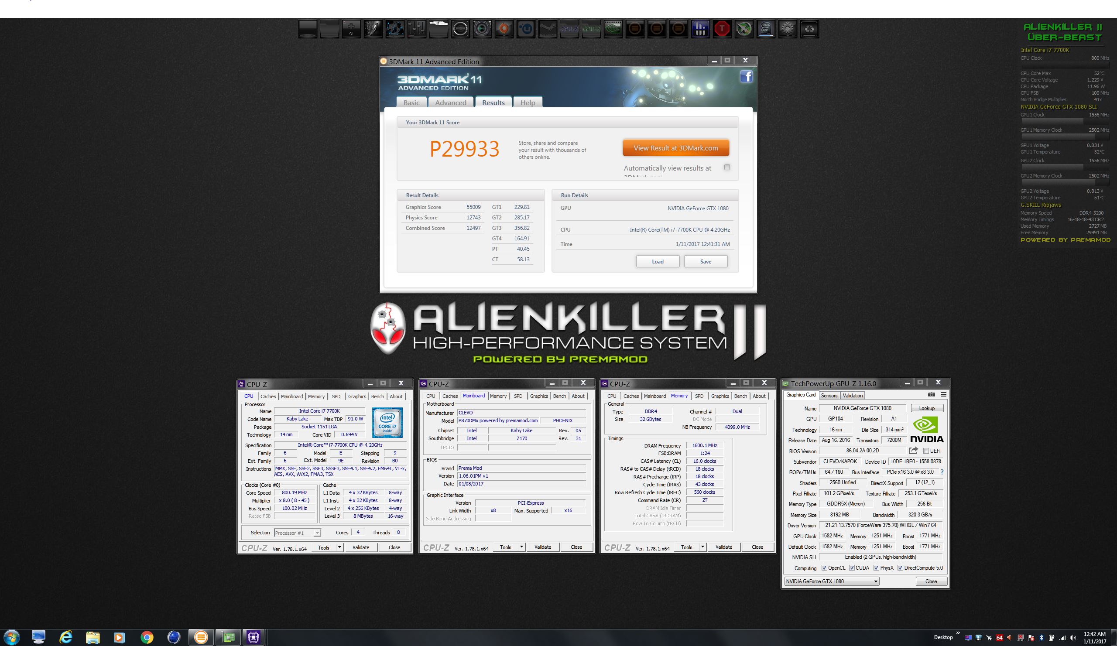Toggle the OpenCL checkbox
Image resolution: width=1117 pixels, height=646 pixels.
point(825,568)
